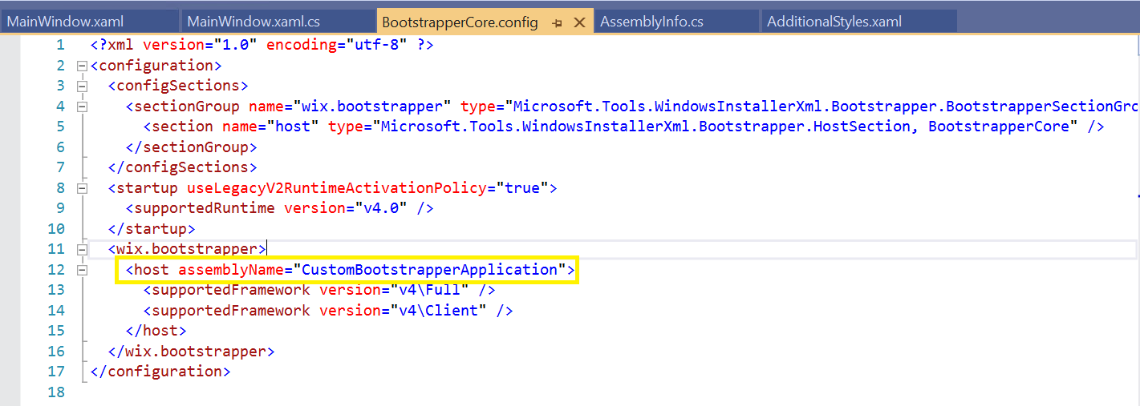
Task: Close the BootstrapperCore.config tab
Action: point(581,22)
